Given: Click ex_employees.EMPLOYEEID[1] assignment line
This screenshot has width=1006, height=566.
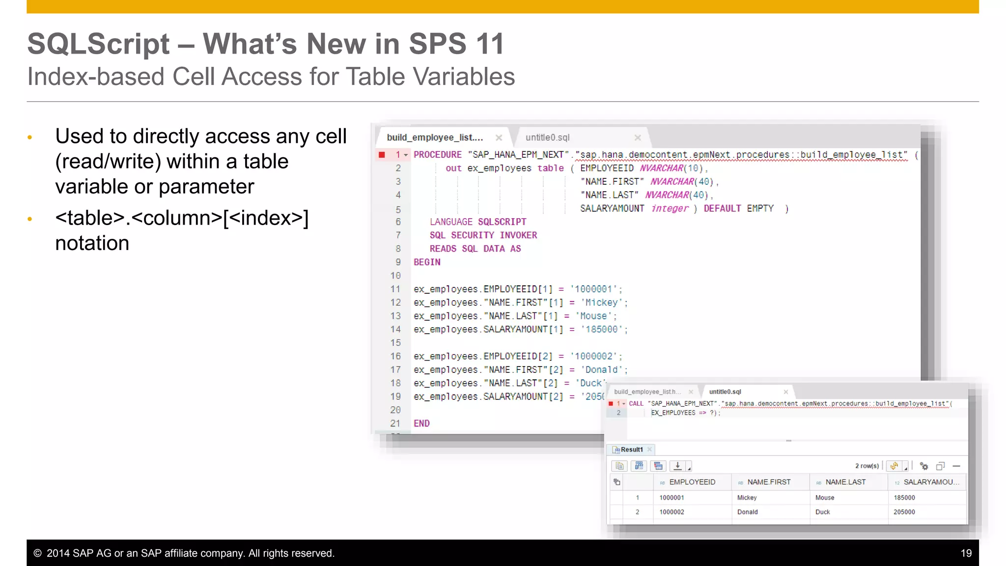Looking at the screenshot, I should 518,289.
